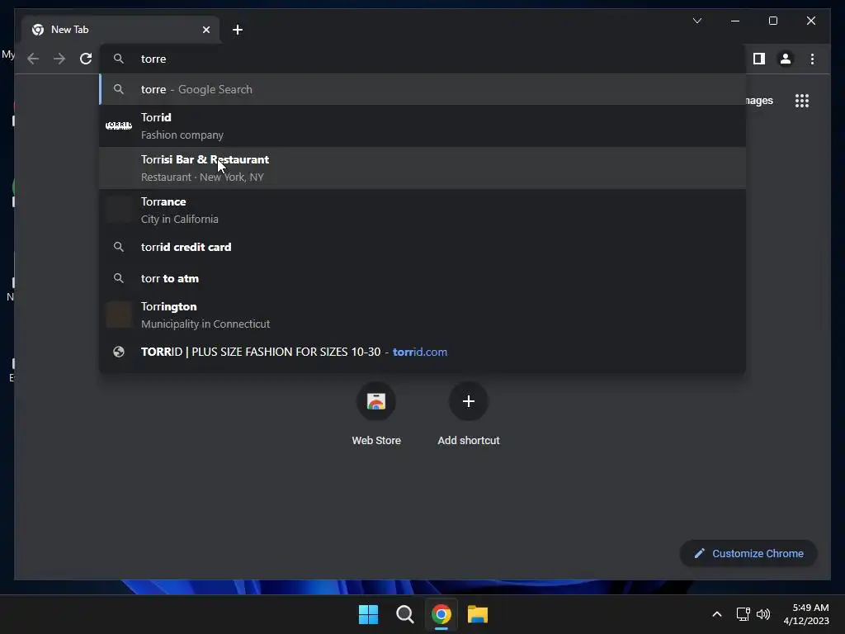Click in the address bar text 'torre'
Image resolution: width=845 pixels, height=634 pixels.
coord(153,59)
